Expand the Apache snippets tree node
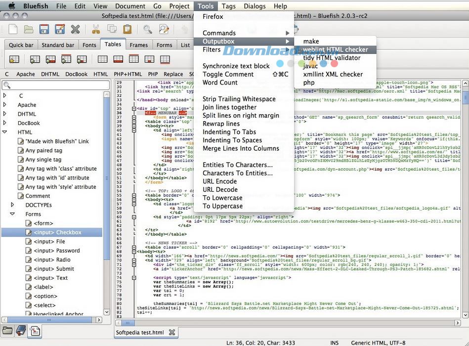 5,105
